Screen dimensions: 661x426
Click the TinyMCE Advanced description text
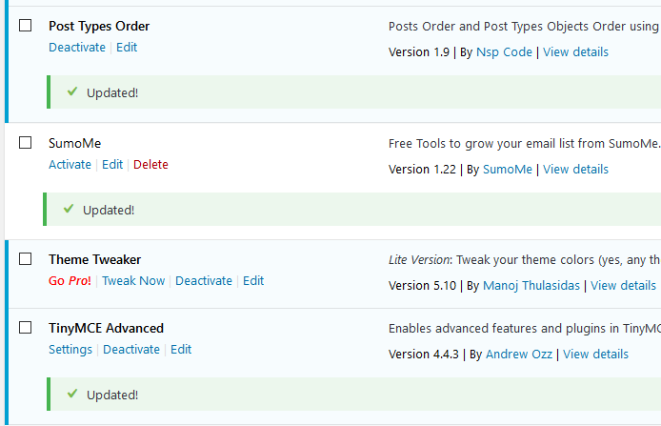[525, 329]
